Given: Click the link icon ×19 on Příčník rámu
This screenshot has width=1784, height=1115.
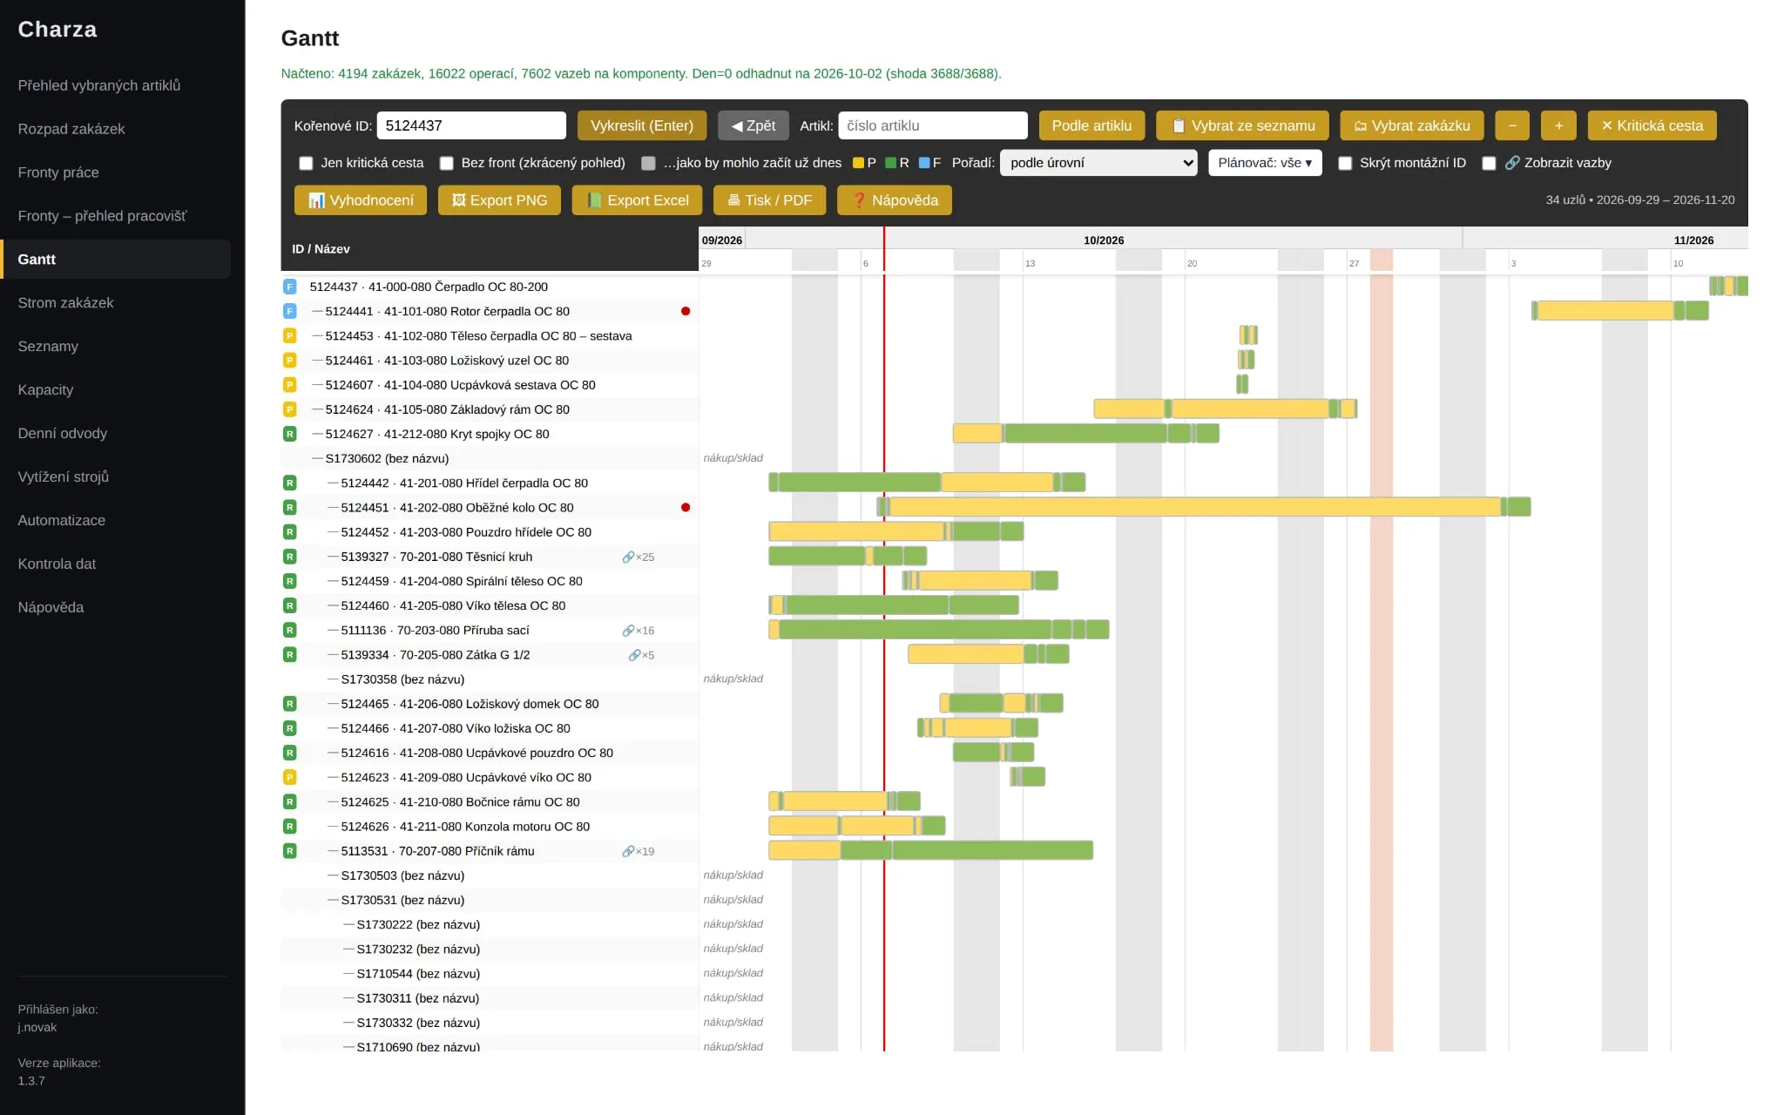Looking at the screenshot, I should coord(638,851).
